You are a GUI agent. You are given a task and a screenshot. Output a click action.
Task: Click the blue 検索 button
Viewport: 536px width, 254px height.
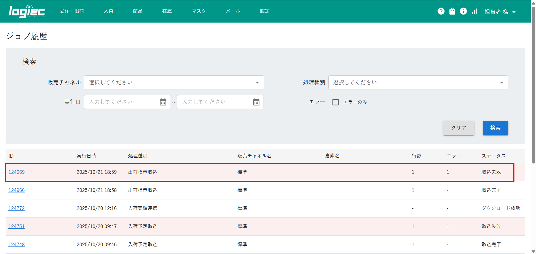point(495,128)
